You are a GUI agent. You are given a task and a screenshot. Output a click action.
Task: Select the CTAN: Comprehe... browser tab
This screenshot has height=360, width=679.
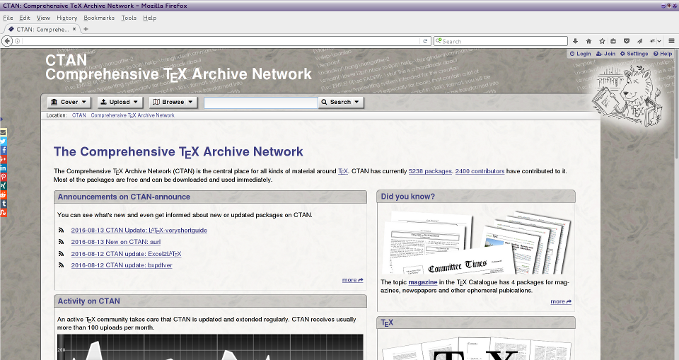[x=42, y=29]
